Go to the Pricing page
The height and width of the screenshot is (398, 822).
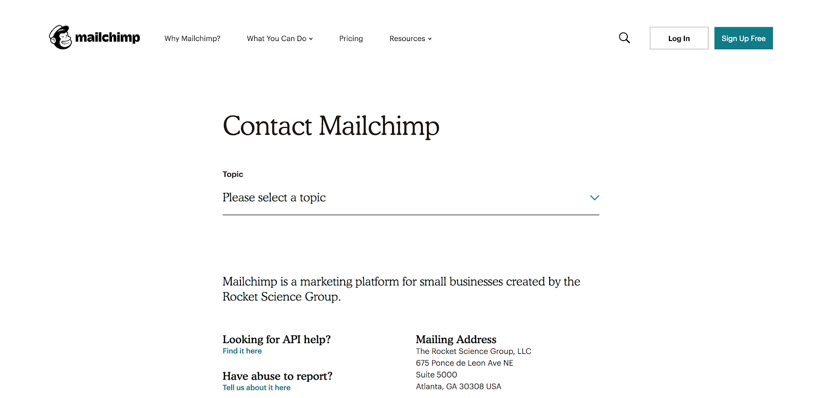click(351, 39)
